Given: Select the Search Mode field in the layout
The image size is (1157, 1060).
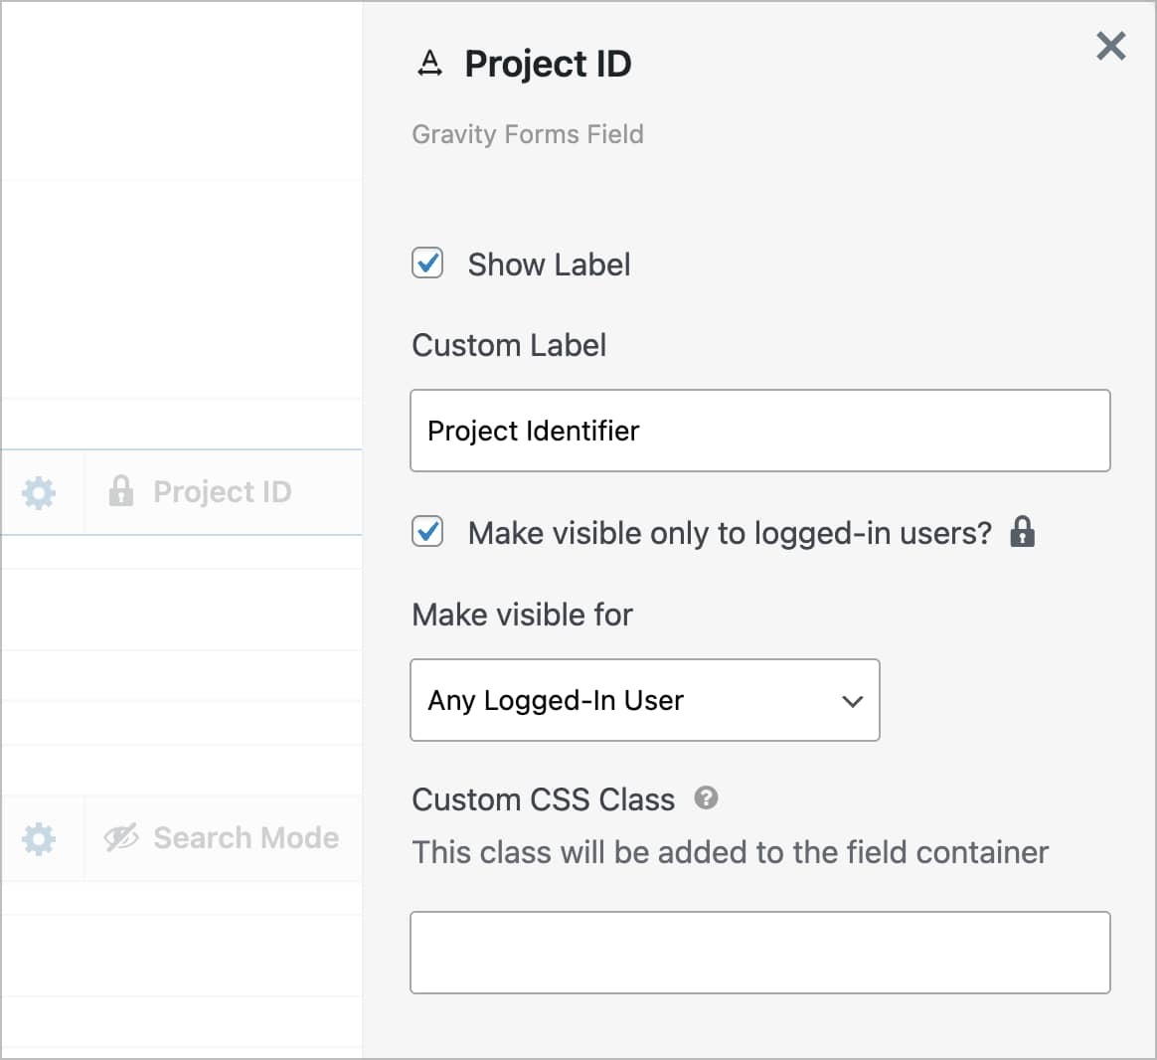Looking at the screenshot, I should (x=244, y=837).
